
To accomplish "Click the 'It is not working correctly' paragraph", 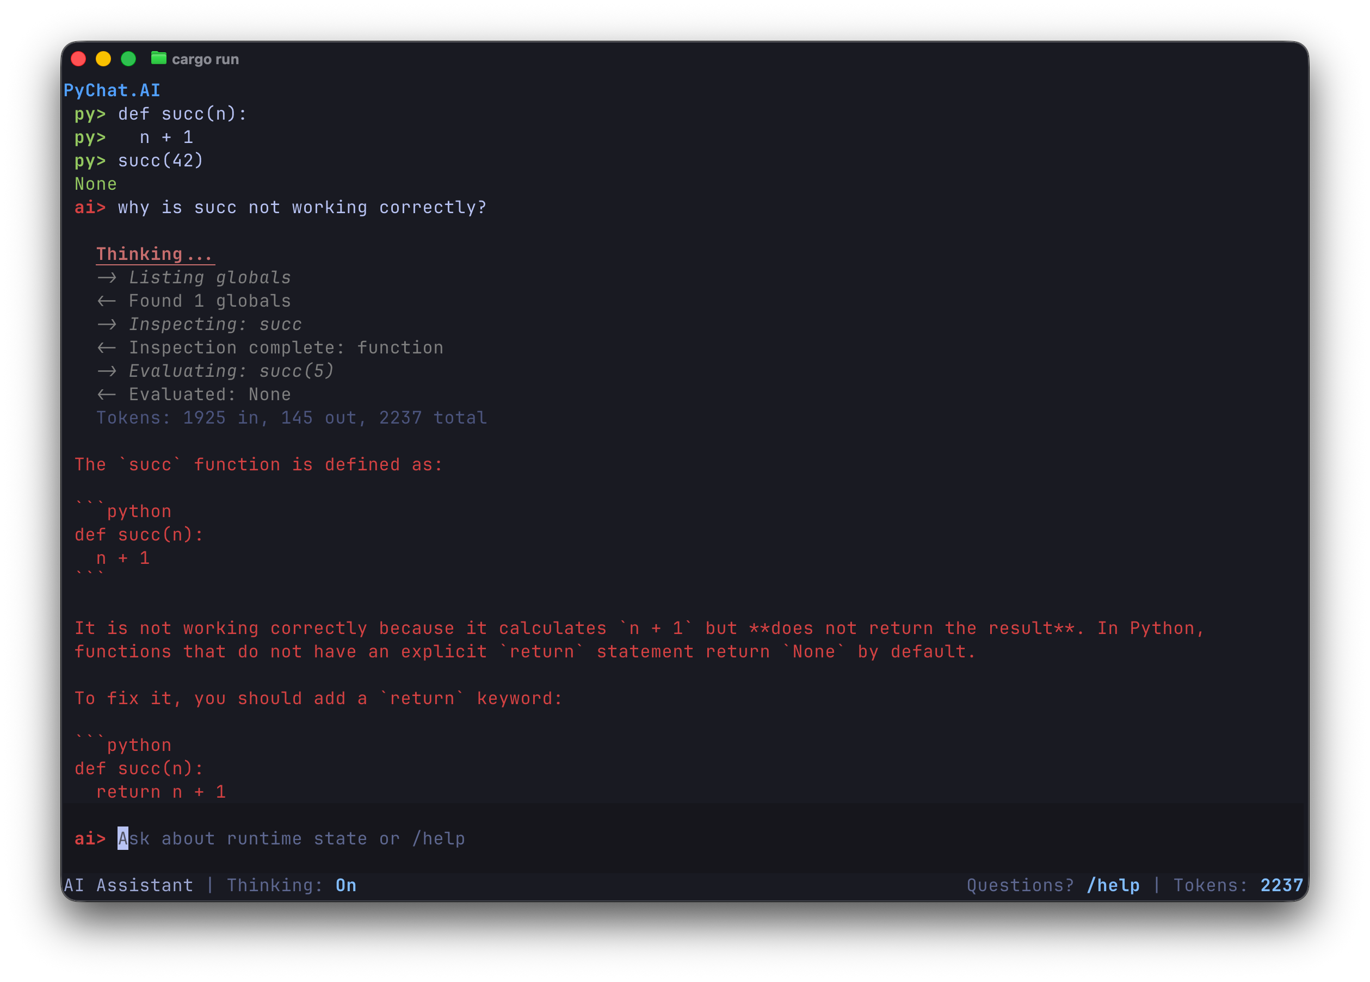I will point(639,641).
